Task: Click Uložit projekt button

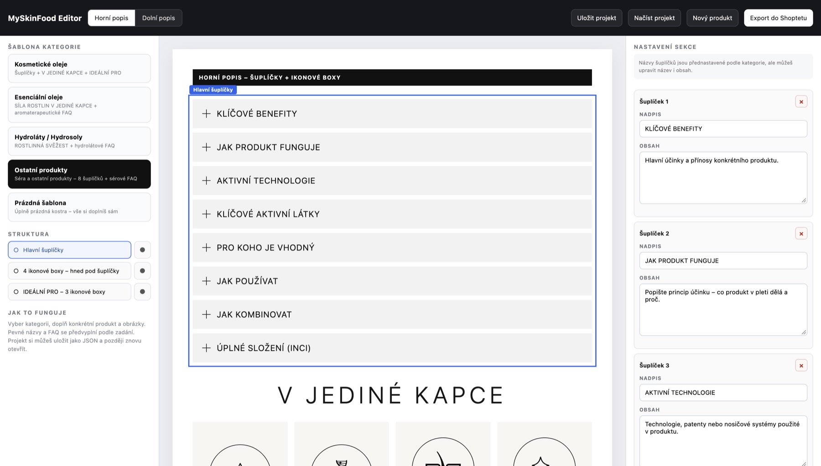Action: [596, 18]
